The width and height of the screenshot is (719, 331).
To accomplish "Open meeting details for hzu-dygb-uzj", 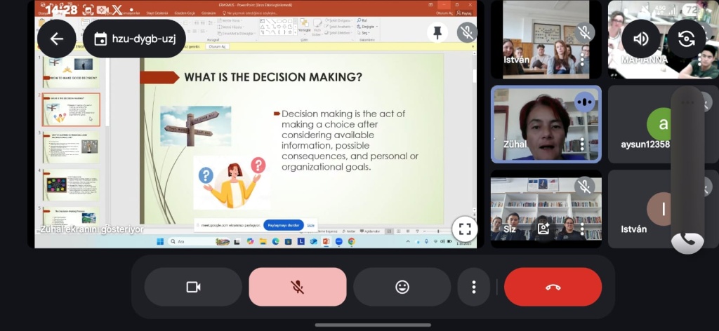I will point(134,39).
